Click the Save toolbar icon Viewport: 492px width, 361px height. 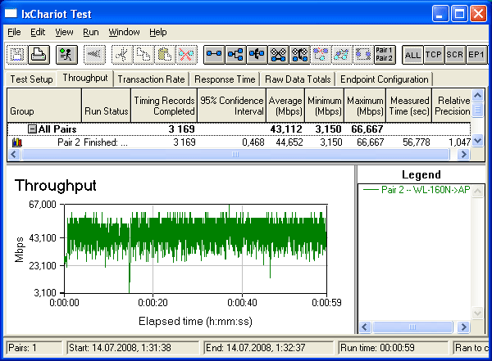pyautogui.click(x=17, y=55)
